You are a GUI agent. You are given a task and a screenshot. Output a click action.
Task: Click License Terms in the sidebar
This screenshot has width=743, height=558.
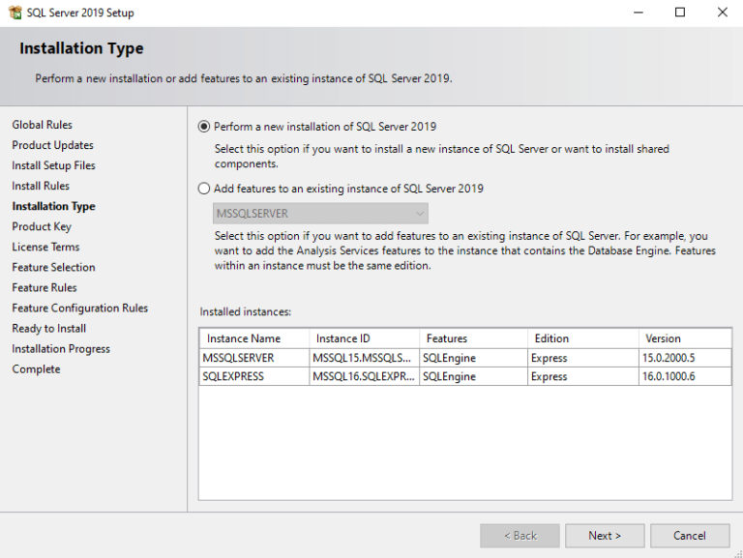pos(45,247)
